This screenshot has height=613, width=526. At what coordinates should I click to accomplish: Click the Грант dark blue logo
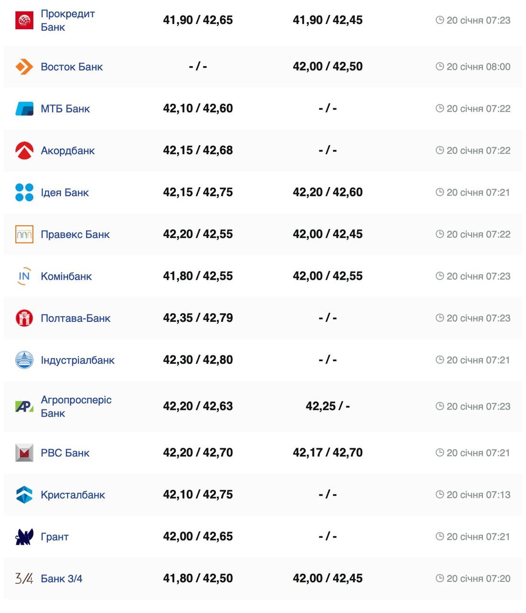coord(24,537)
